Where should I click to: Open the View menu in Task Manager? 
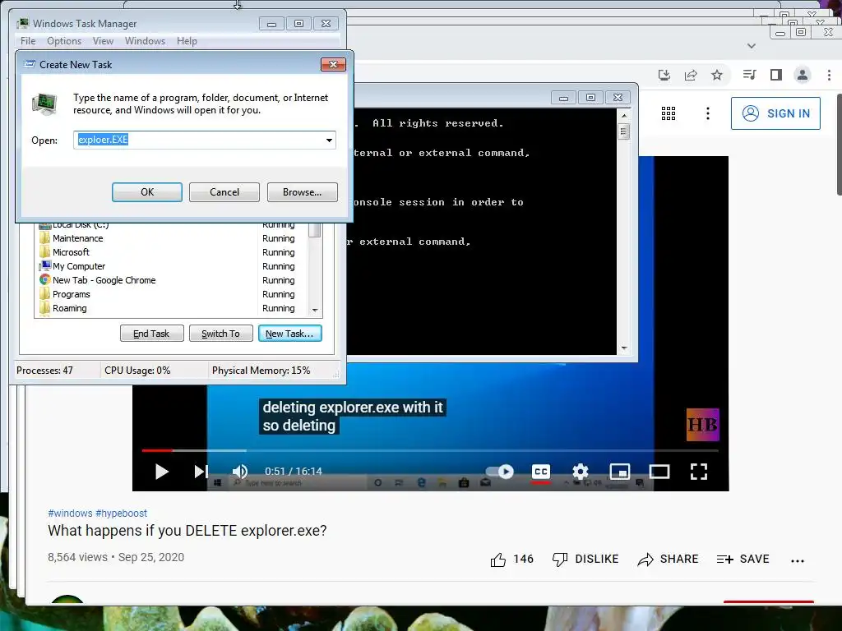[103, 41]
